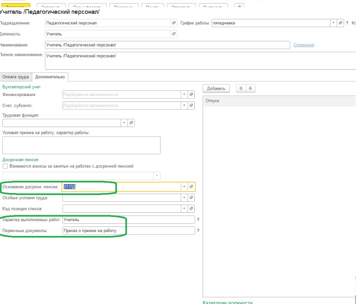Open the Подразделение field selection icon
The width and height of the screenshot is (356, 304).
coord(174,23)
